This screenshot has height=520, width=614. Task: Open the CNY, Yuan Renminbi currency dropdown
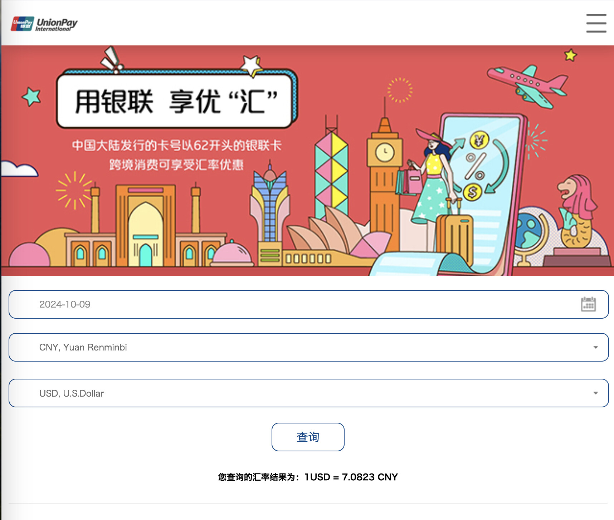(x=286, y=347)
